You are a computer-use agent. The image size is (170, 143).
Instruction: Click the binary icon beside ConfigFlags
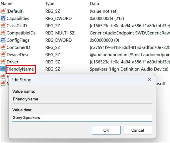3,40
